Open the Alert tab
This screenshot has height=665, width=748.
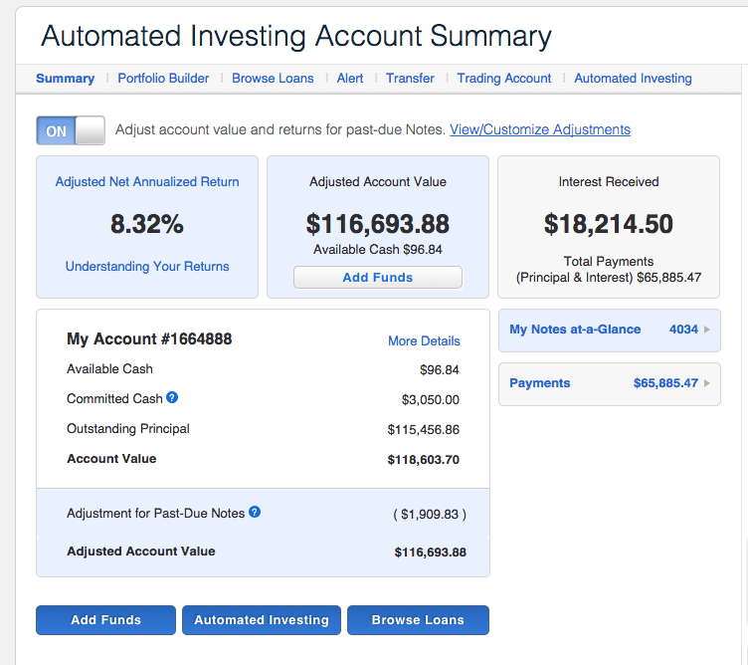(x=350, y=79)
